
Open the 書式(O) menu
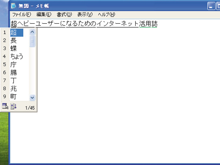[64, 14]
